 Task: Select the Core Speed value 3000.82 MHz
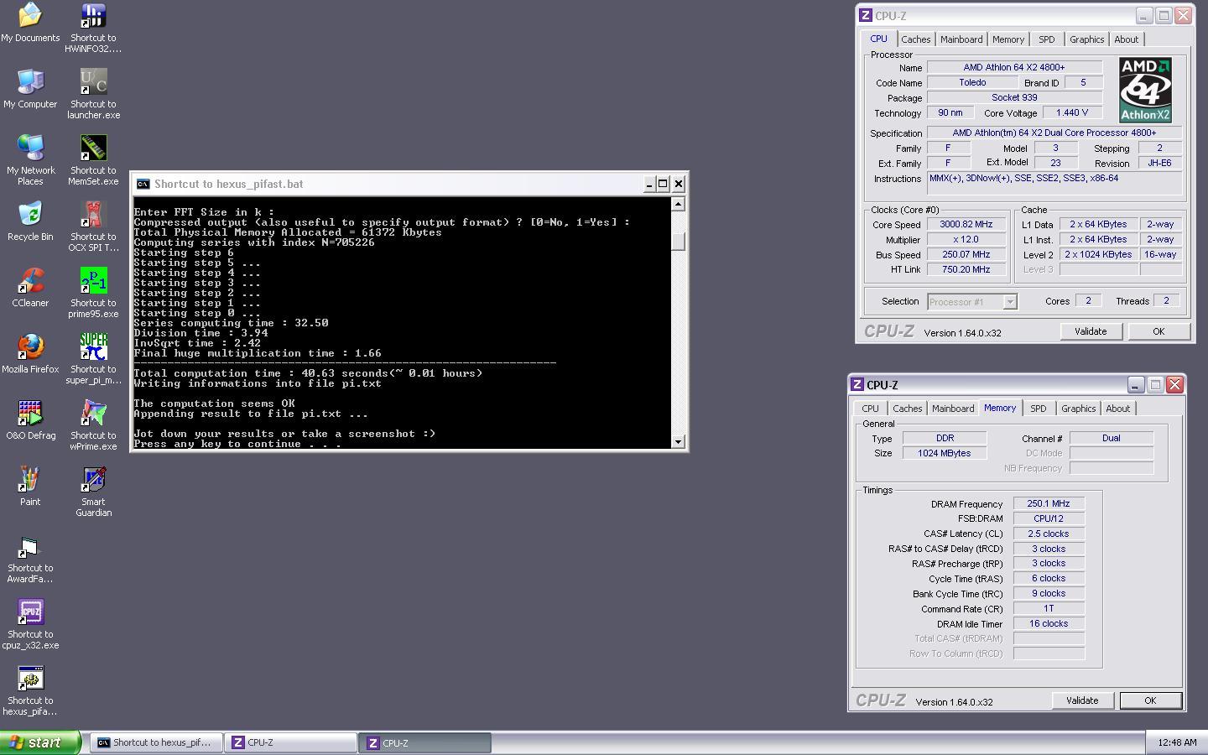[966, 224]
